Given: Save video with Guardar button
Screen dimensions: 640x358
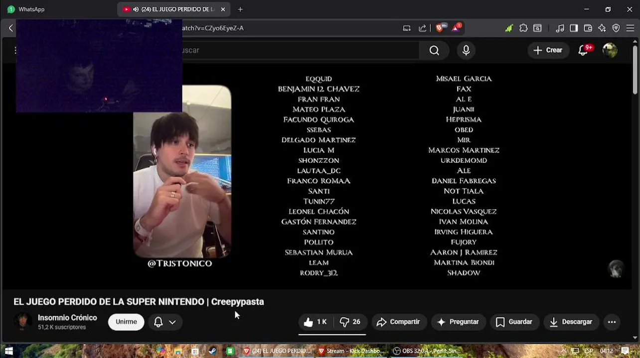Looking at the screenshot, I should click(514, 322).
